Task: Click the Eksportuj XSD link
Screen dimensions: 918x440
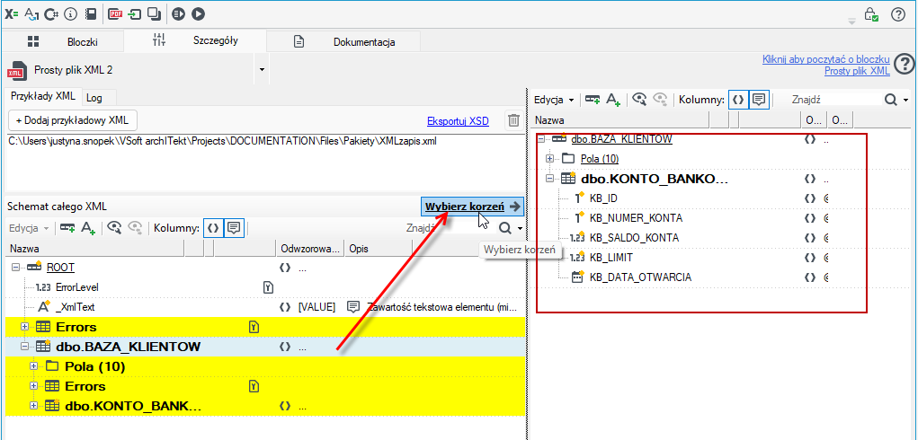Action: click(x=458, y=121)
